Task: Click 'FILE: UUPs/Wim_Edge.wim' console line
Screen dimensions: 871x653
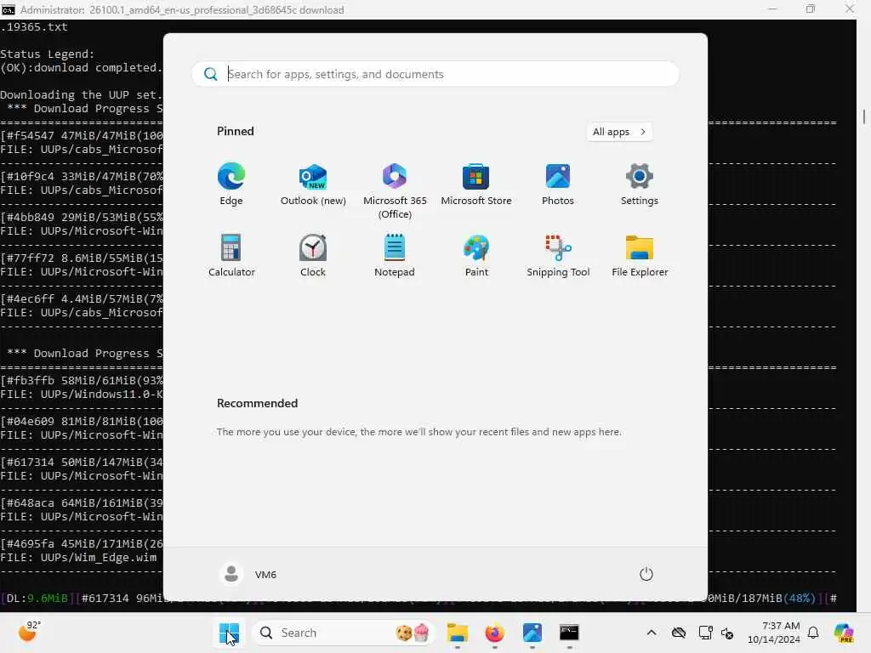Action: pos(78,558)
